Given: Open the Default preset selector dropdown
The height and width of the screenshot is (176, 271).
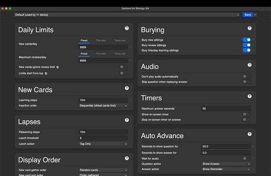Looking at the screenshot, I should pos(126,15).
